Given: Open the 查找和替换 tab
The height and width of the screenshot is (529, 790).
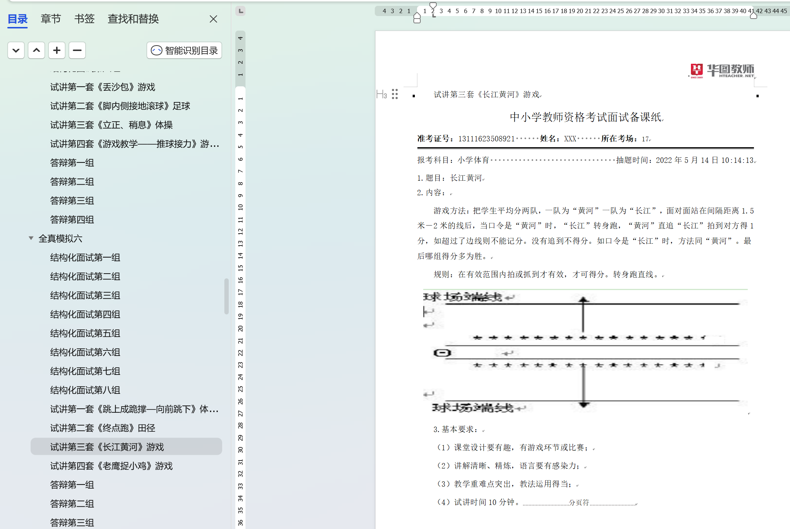Looking at the screenshot, I should [x=133, y=19].
